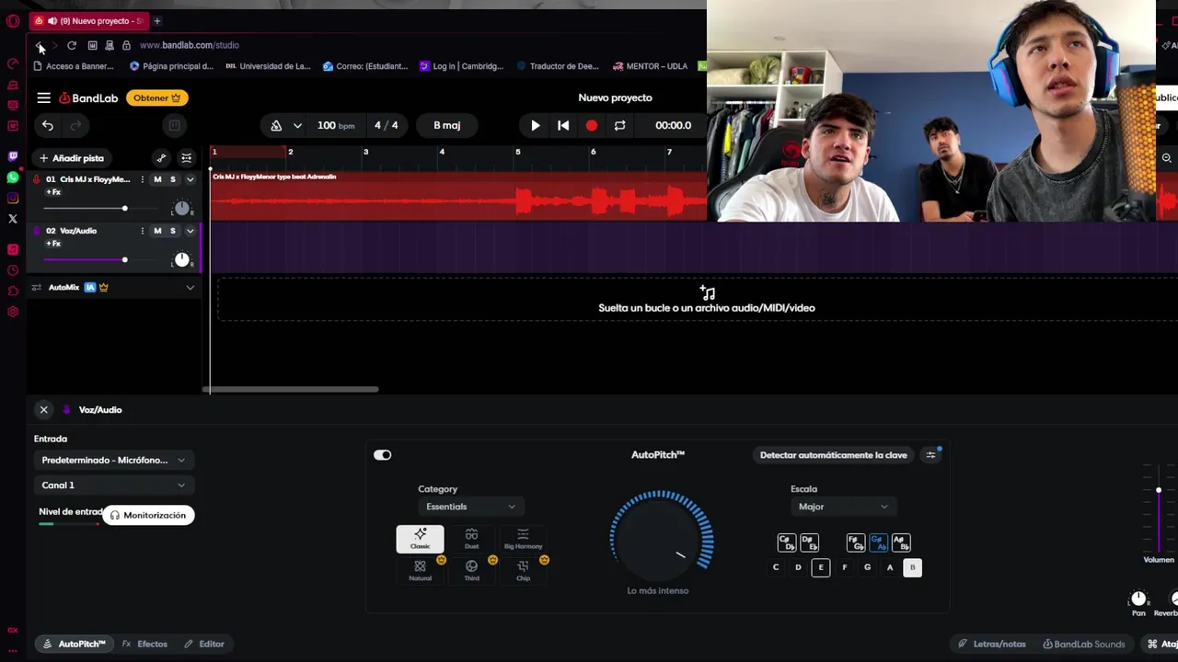Screen dimensions: 1178x662
Task: Click the drop loop music note icon
Action: pyautogui.click(x=707, y=292)
